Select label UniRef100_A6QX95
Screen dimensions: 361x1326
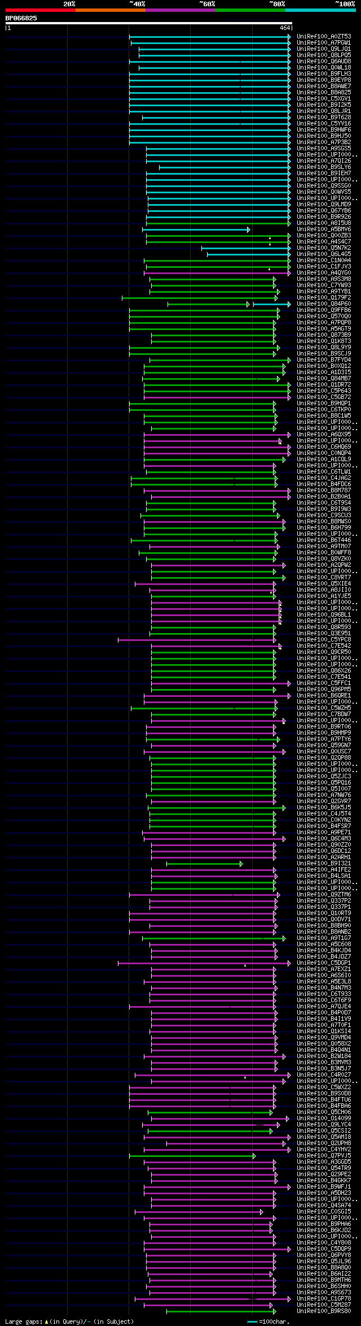324,435
